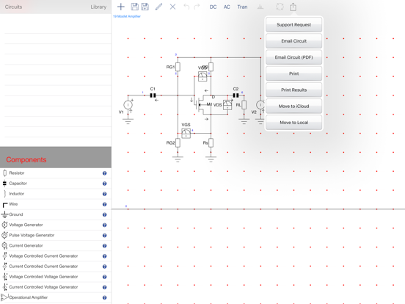This screenshot has height=304, width=405.
Task: Select Print Results option
Action: [x=294, y=90]
